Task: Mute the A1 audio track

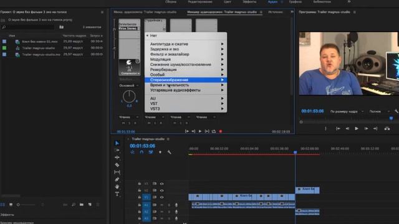Action: pyautogui.click(x=161, y=205)
